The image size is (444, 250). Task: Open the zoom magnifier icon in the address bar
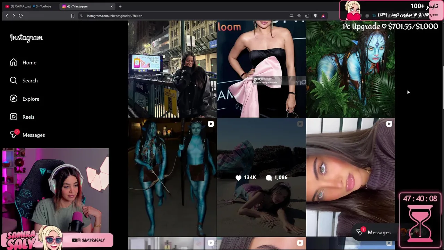(x=299, y=16)
